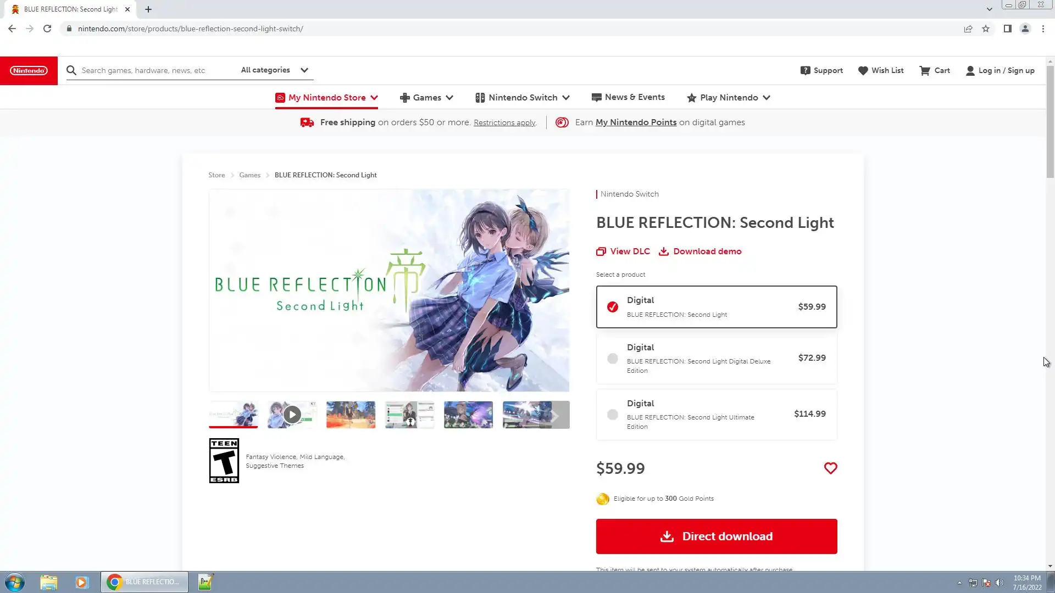
Task: Select Digital Deluxe Edition radio option
Action: 613,359
